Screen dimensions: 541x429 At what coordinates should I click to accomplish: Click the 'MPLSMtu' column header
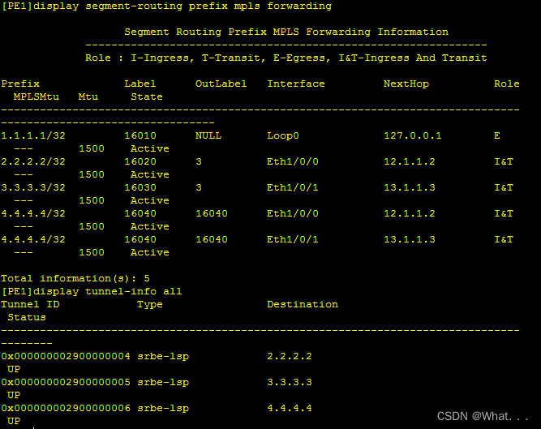click(36, 97)
